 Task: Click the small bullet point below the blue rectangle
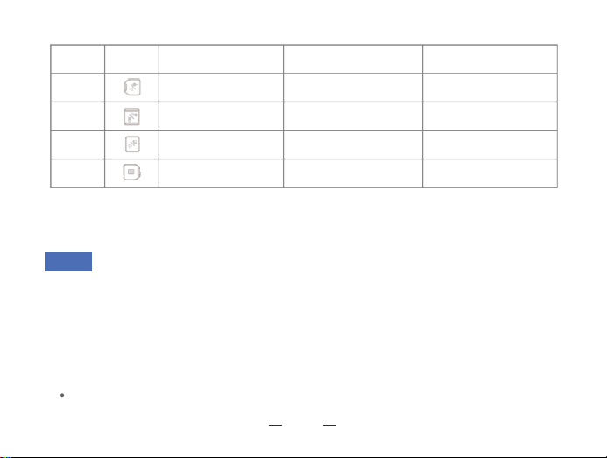click(x=62, y=395)
